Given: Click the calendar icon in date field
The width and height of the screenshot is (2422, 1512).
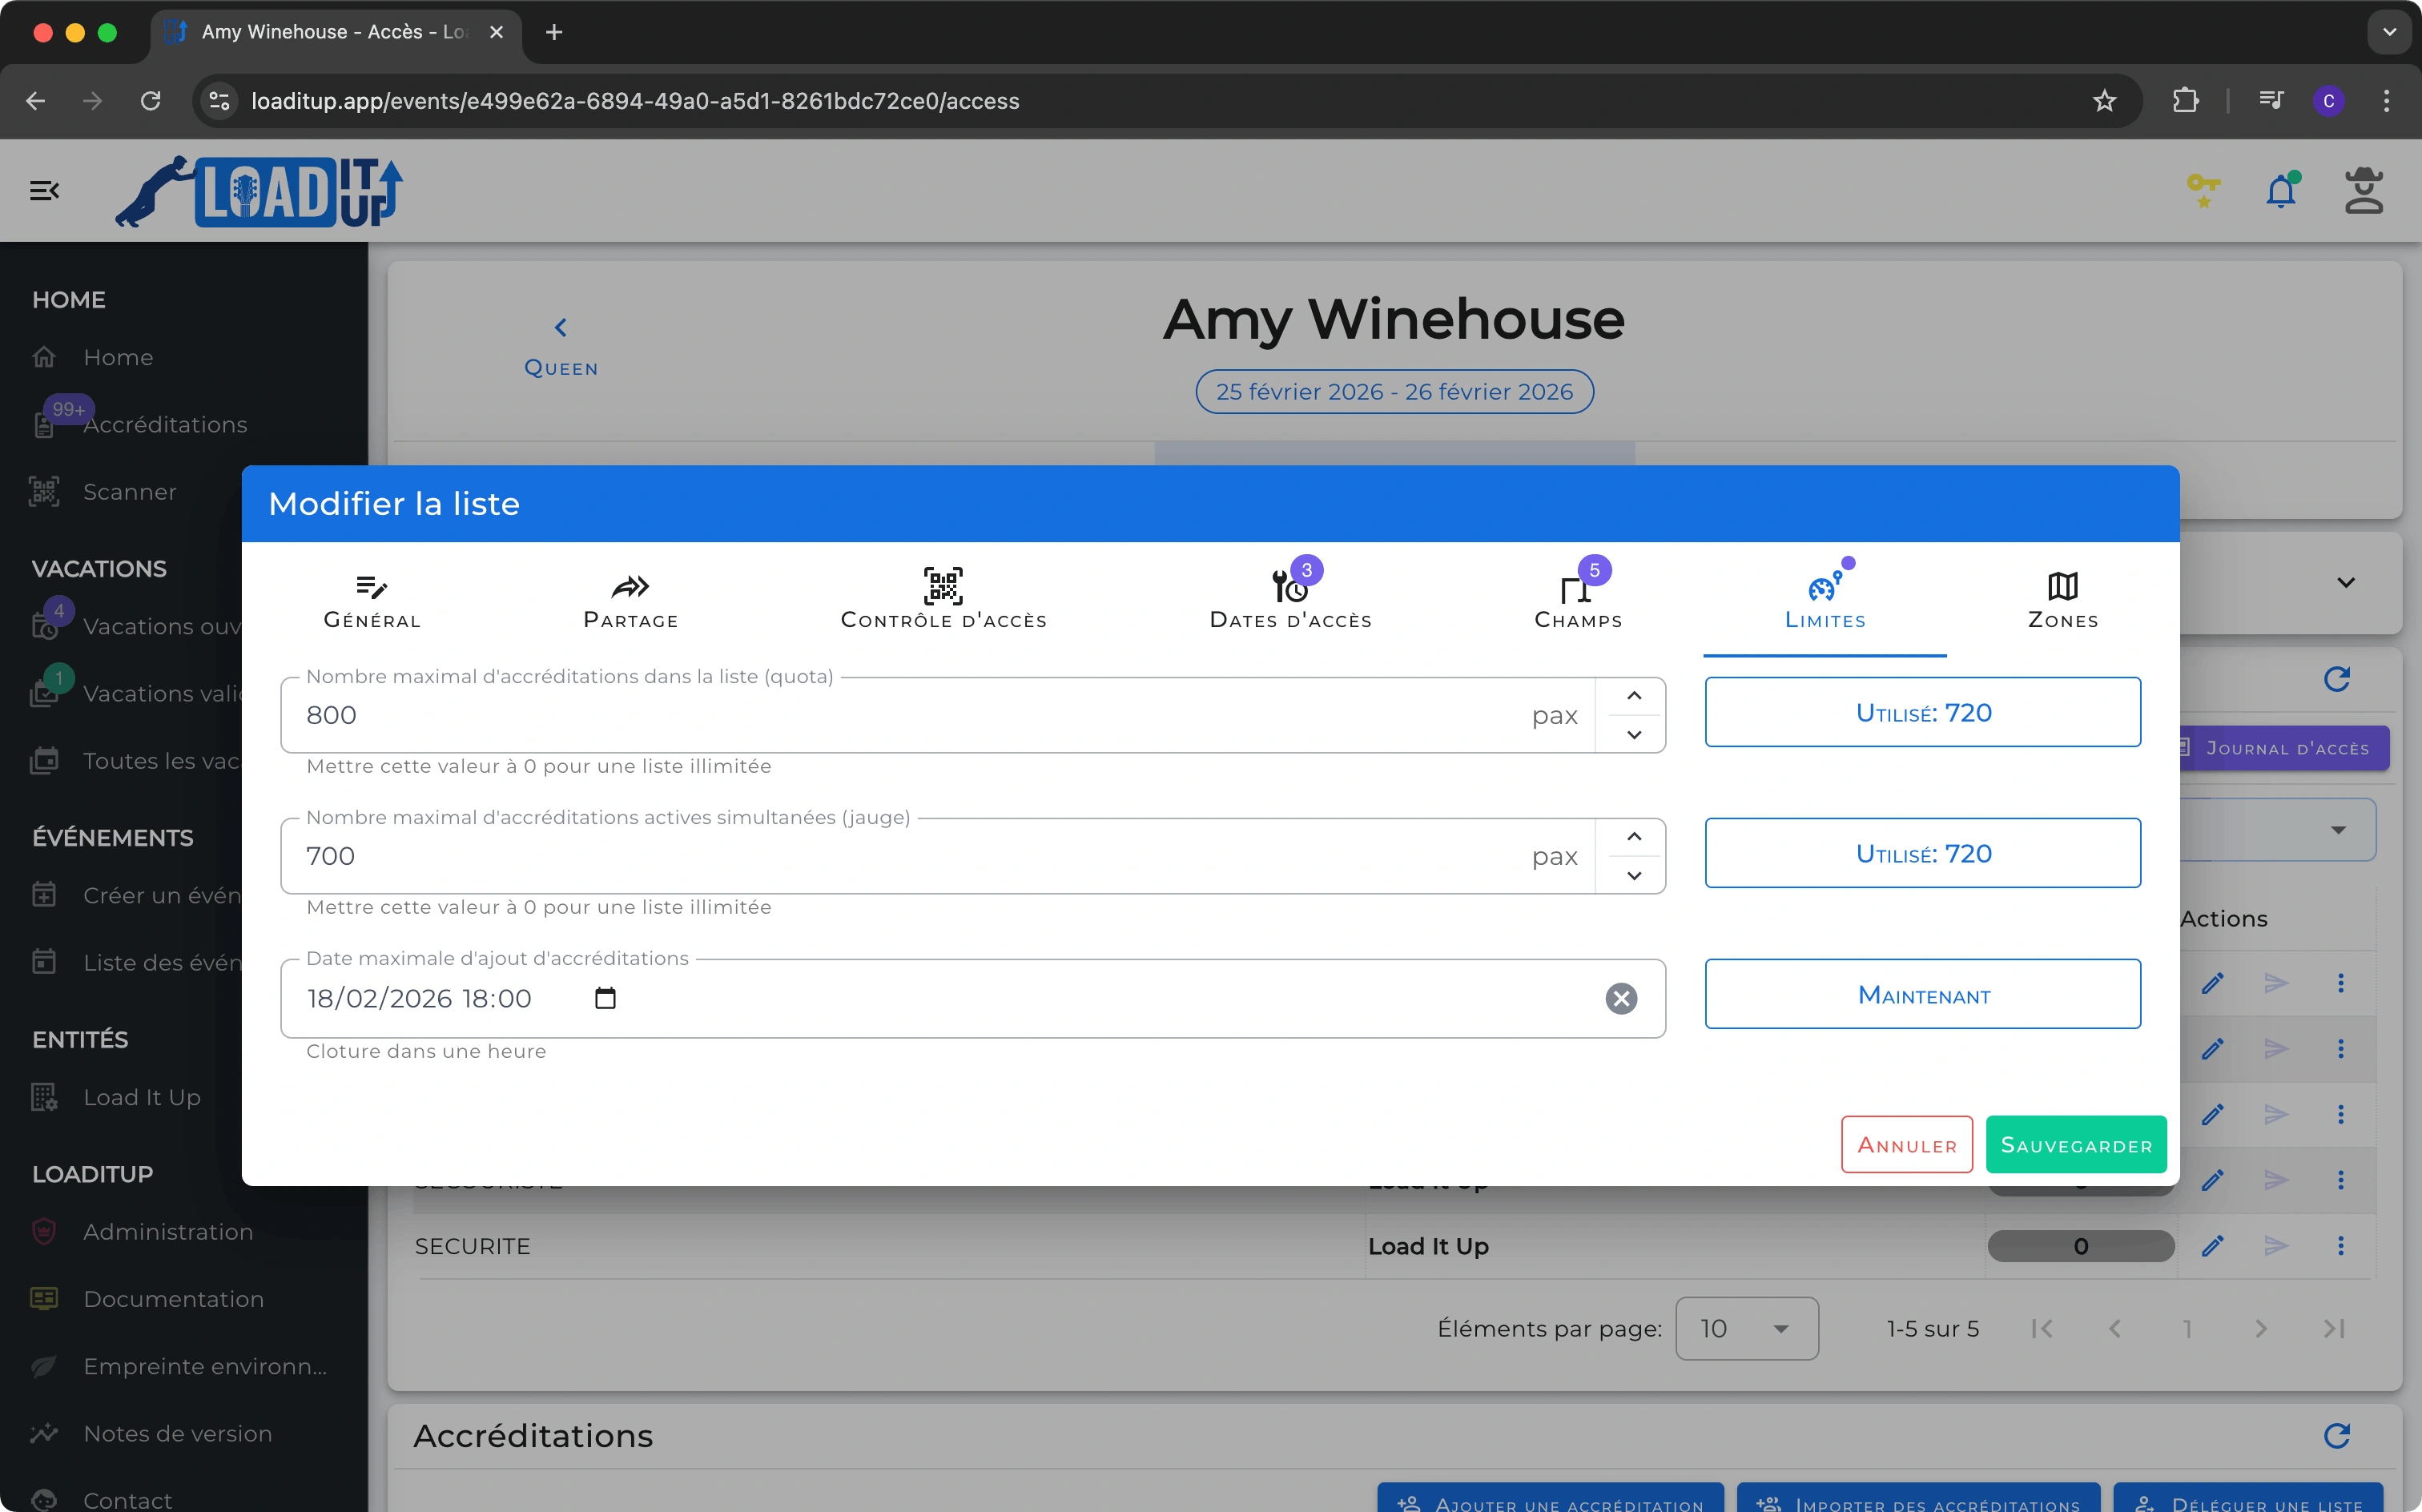Looking at the screenshot, I should (605, 998).
